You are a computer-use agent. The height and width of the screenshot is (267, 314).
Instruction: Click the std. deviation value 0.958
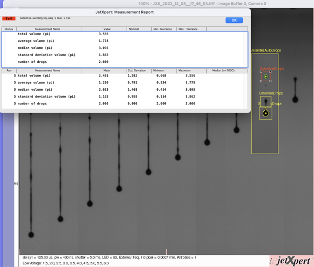pyautogui.click(x=132, y=97)
